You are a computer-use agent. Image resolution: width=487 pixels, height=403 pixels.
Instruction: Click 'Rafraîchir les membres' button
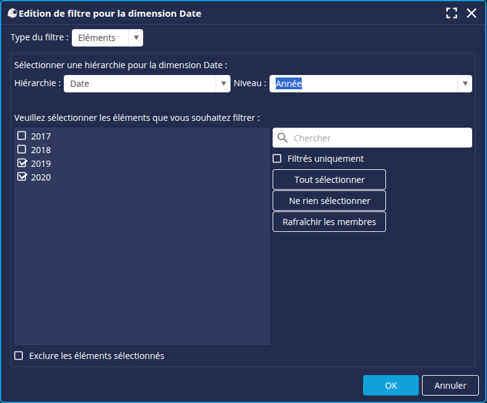pyautogui.click(x=329, y=222)
